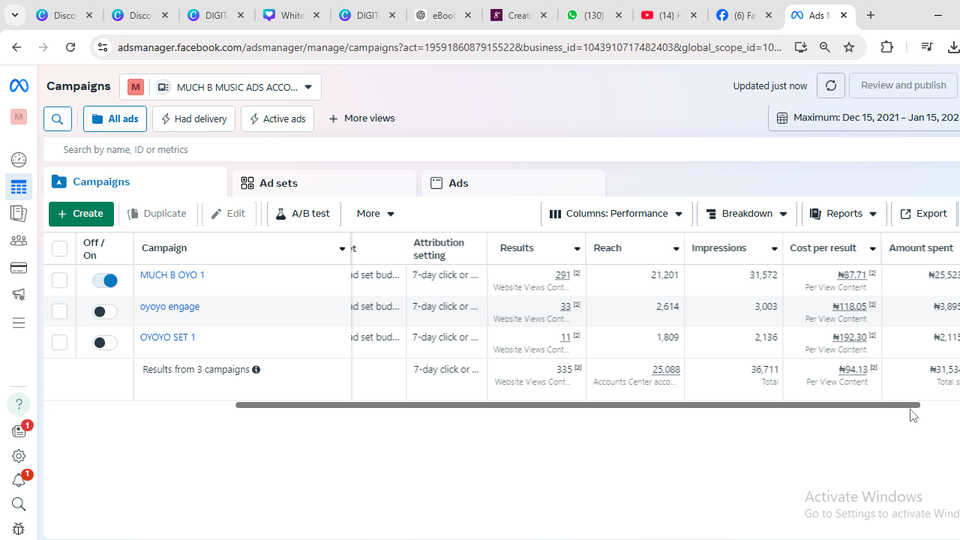Click the install app icon in address bar
Screen dimensions: 960x540
tap(801, 47)
